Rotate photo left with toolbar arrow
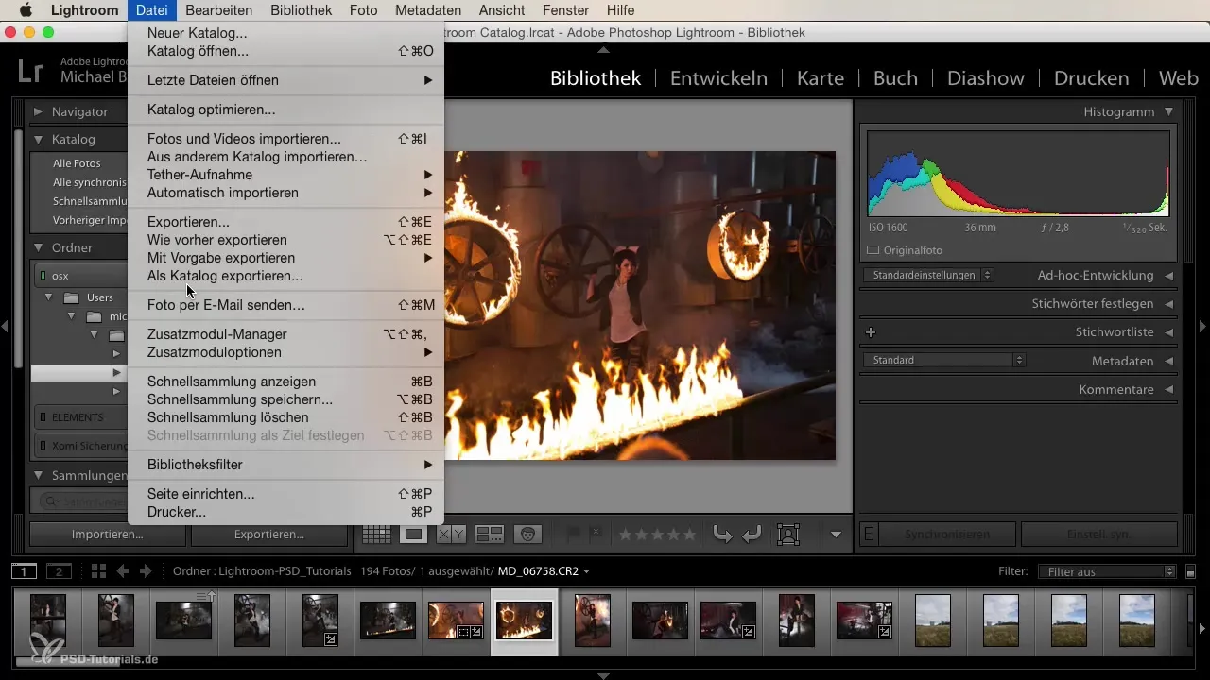The width and height of the screenshot is (1210, 680). [722, 535]
